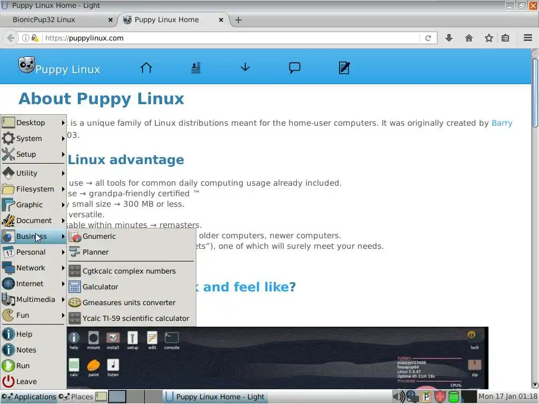Click the page vertical scrollbar thumb

coord(535,93)
